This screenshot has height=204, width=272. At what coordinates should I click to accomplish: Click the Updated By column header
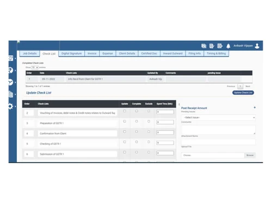click(x=153, y=73)
